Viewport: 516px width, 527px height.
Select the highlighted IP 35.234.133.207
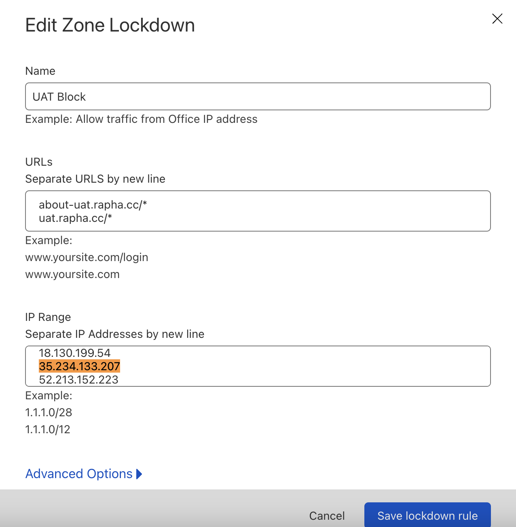79,366
